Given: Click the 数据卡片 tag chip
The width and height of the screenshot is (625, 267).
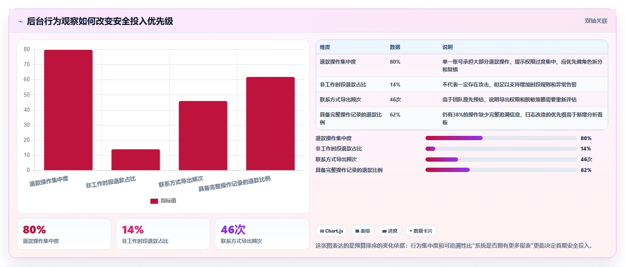Looking at the screenshot, I should point(421,231).
